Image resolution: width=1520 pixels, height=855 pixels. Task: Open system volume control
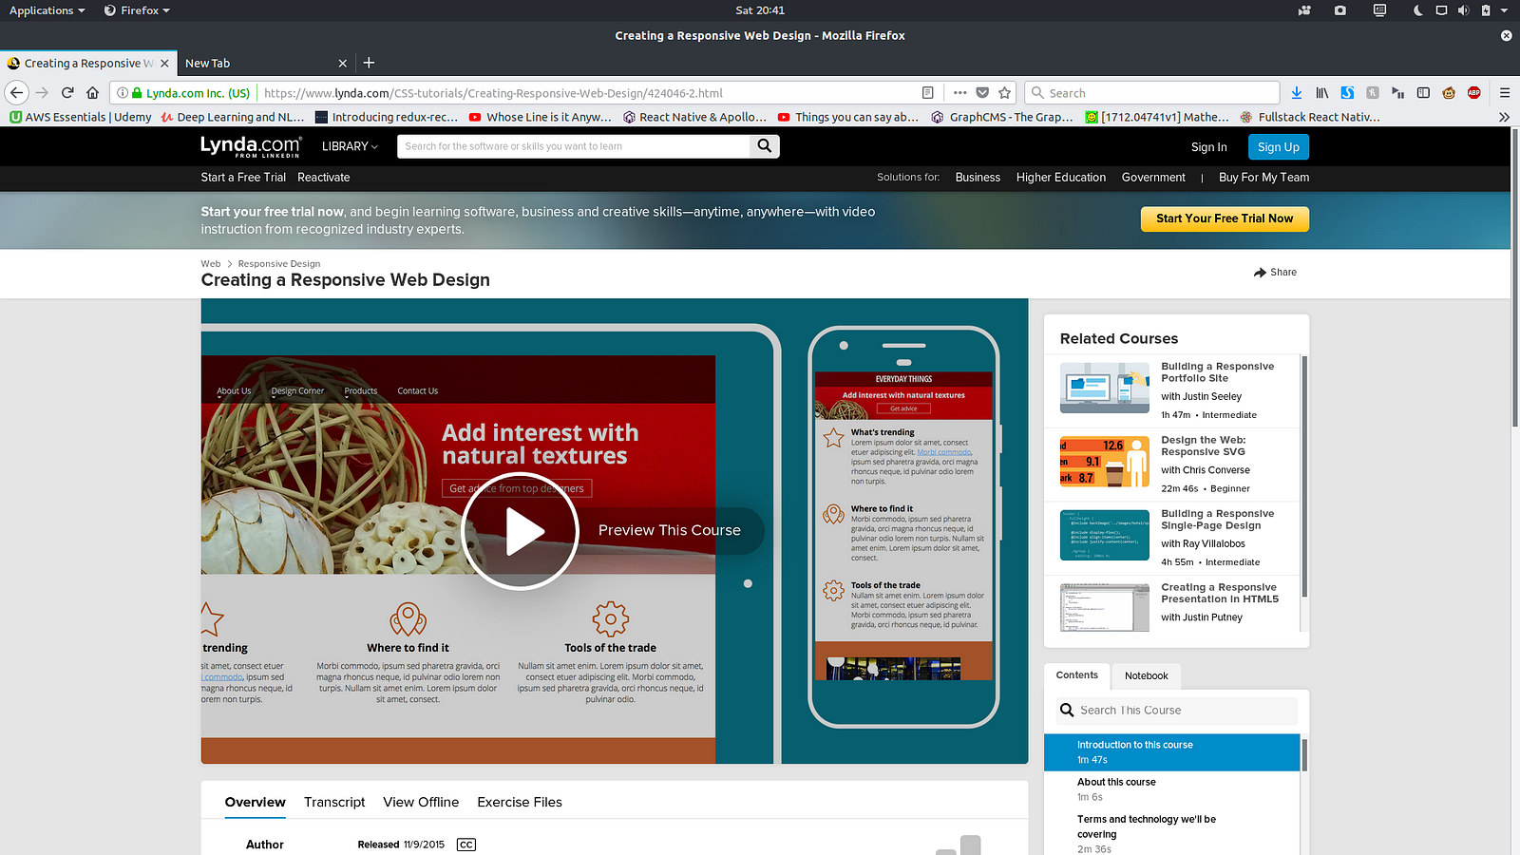coord(1463,10)
